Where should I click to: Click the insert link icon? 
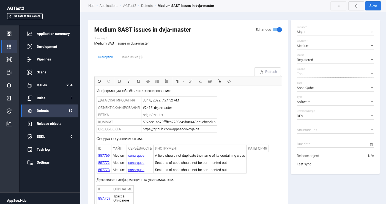(x=219, y=81)
